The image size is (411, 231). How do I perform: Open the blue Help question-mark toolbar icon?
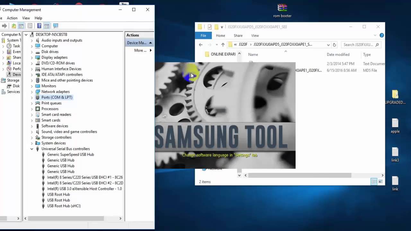click(x=39, y=26)
